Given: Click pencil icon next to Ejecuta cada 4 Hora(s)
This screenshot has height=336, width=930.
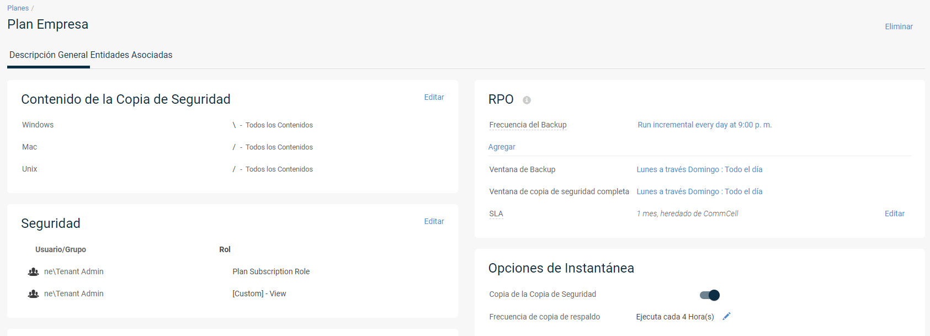Looking at the screenshot, I should pos(726,316).
